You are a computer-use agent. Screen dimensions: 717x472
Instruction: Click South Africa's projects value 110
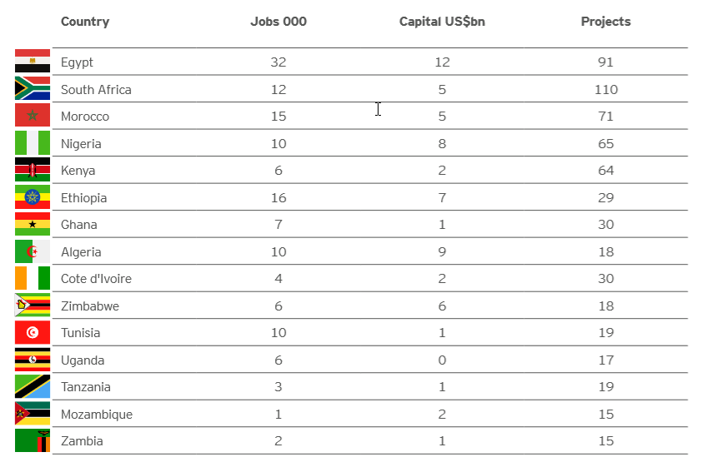pos(606,89)
